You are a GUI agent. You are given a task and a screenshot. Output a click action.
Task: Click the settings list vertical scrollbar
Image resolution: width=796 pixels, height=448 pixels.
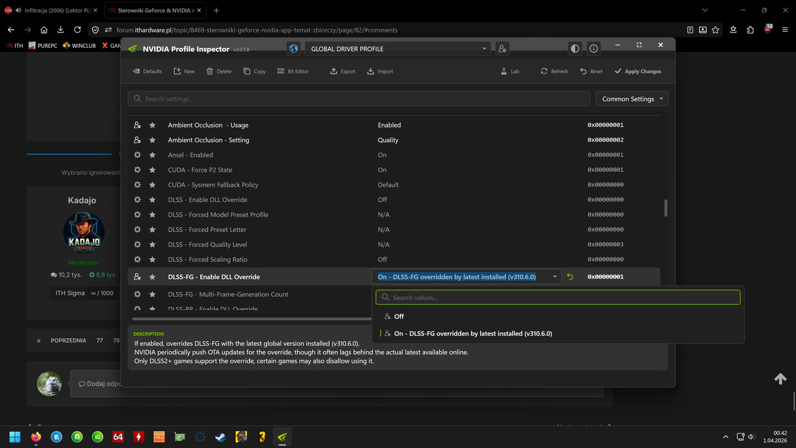pos(665,208)
